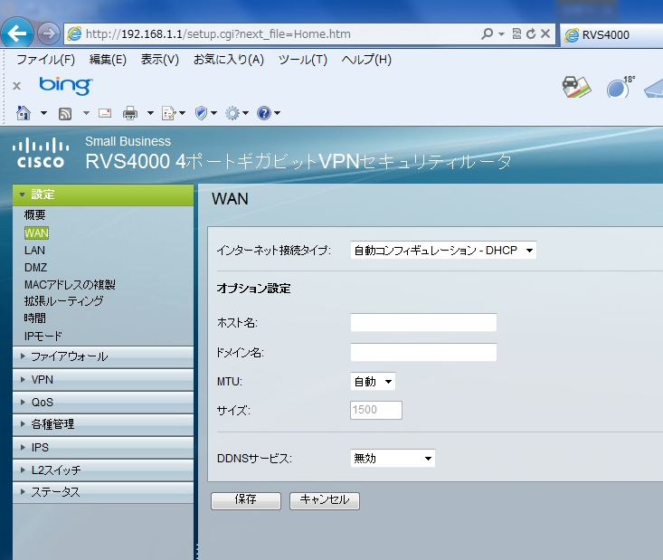Open the IPモード settings page
The width and height of the screenshot is (663, 560).
(43, 337)
